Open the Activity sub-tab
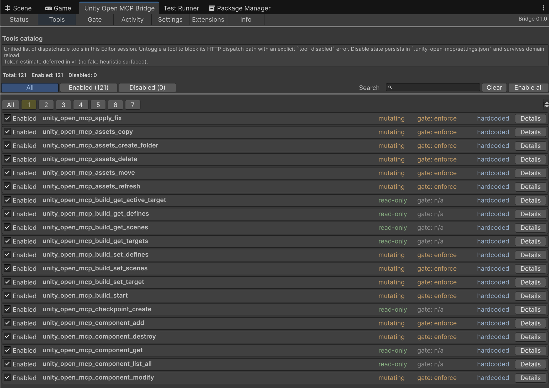 (x=133, y=19)
